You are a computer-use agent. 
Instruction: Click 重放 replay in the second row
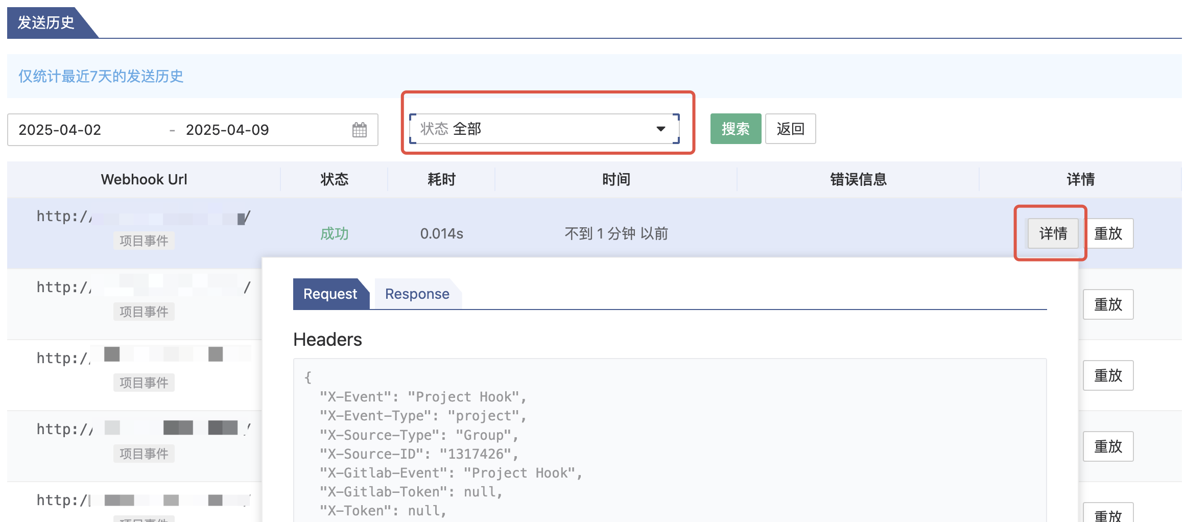(1107, 304)
